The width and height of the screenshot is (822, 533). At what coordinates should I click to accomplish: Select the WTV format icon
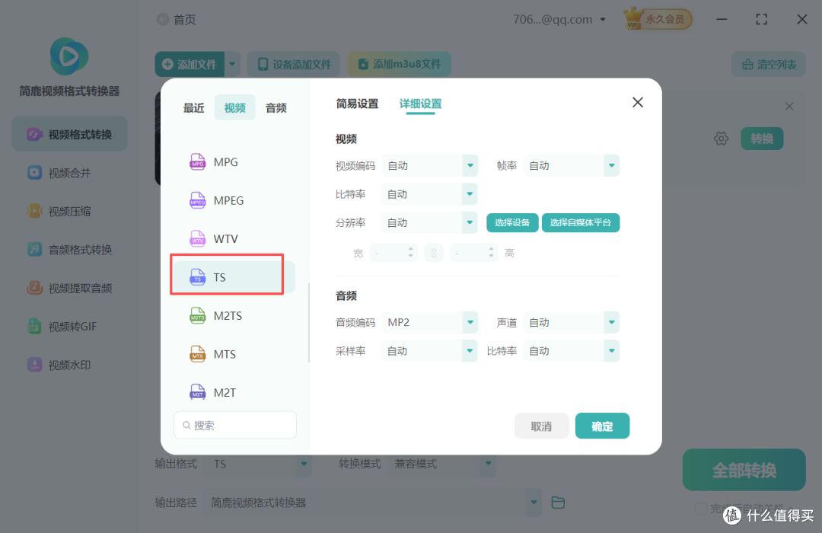tap(197, 238)
